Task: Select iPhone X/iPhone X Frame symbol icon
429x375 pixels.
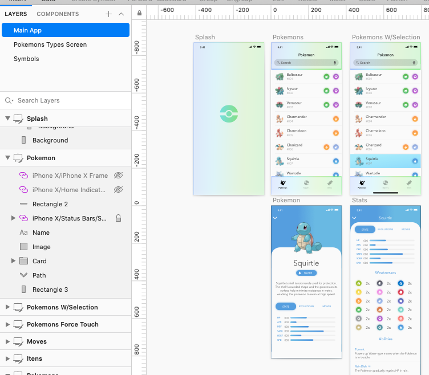Action: click(23, 176)
